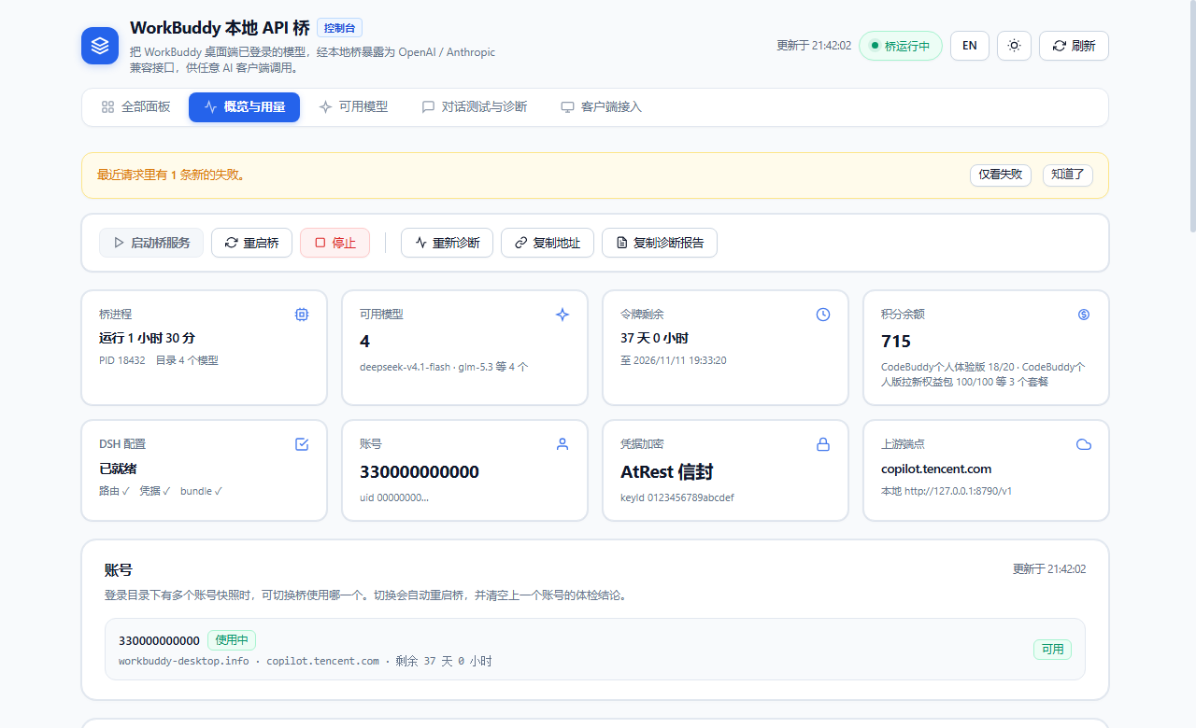Click the check-square icon on DSH 配置 card

[x=302, y=444]
